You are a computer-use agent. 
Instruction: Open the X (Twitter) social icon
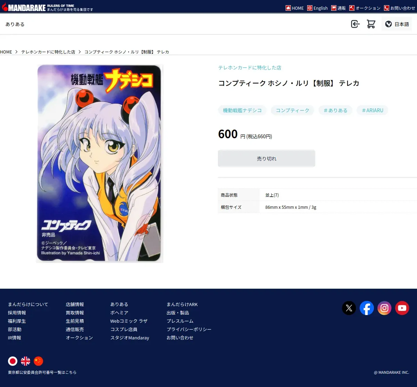coord(349,308)
